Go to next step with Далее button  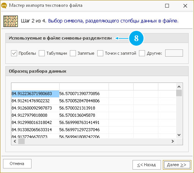(177, 165)
